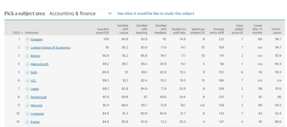287x127 pixels.
Task: Sort by Career after 15 months header
Action: (x=257, y=29)
